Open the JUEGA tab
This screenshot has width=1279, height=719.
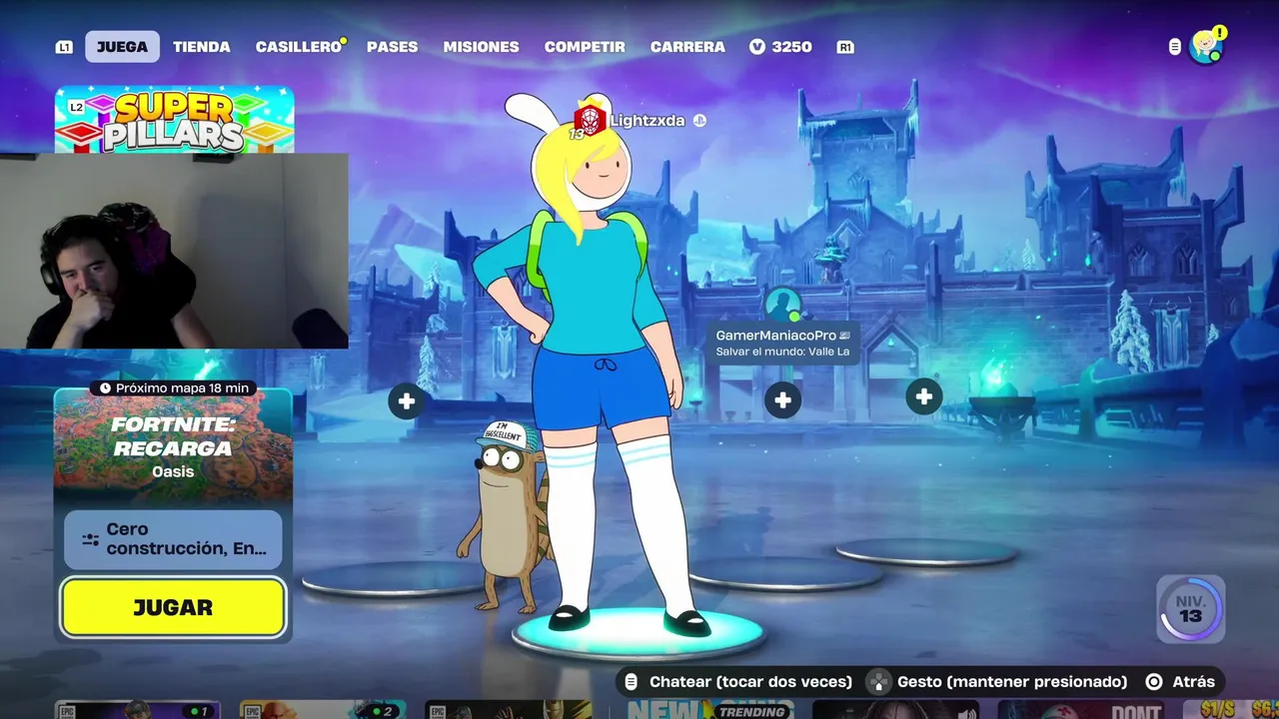tap(122, 47)
